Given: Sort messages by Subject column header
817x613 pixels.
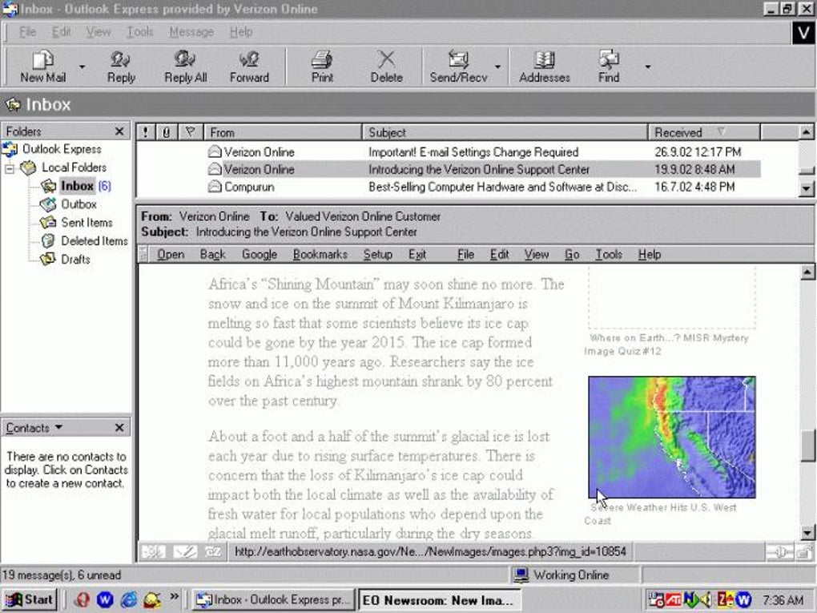Looking at the screenshot, I should tap(505, 132).
